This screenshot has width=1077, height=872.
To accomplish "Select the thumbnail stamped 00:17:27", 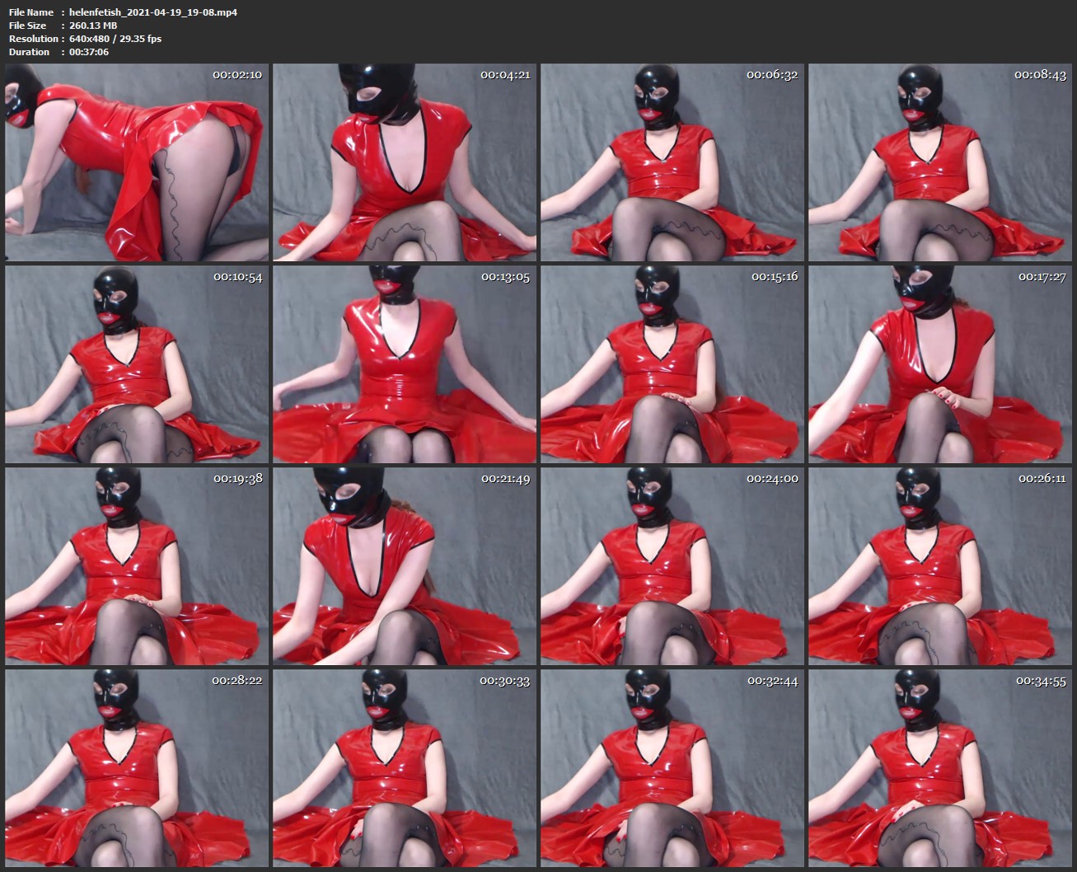I will coord(940,364).
